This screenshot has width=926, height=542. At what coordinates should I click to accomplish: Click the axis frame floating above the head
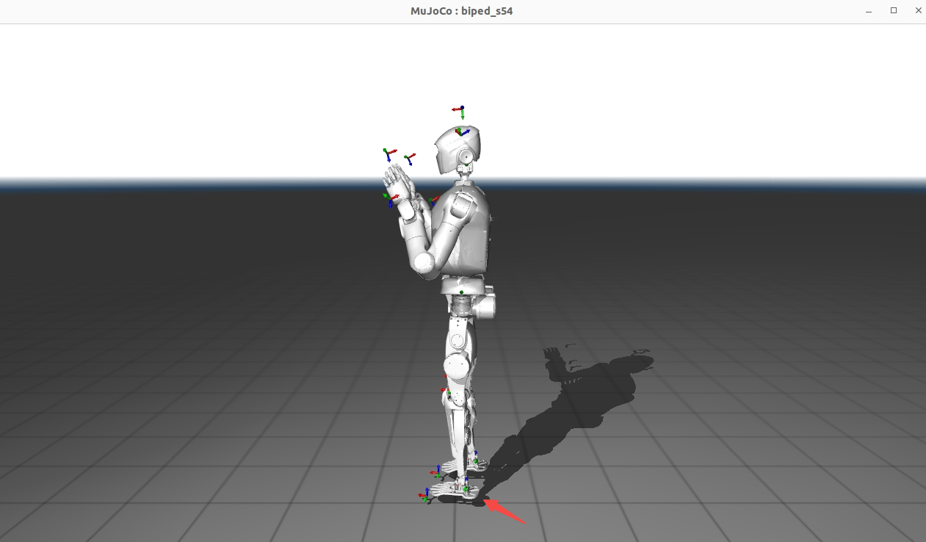[461, 110]
